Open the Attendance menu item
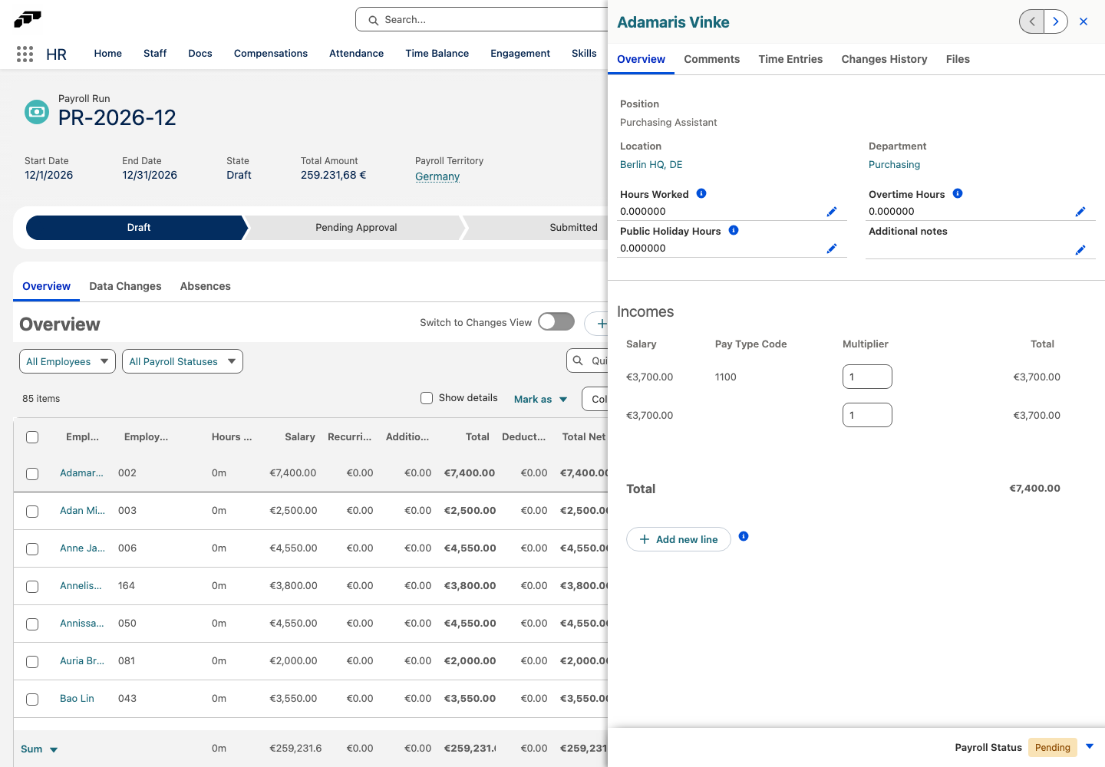Image resolution: width=1105 pixels, height=767 pixels. (356, 53)
